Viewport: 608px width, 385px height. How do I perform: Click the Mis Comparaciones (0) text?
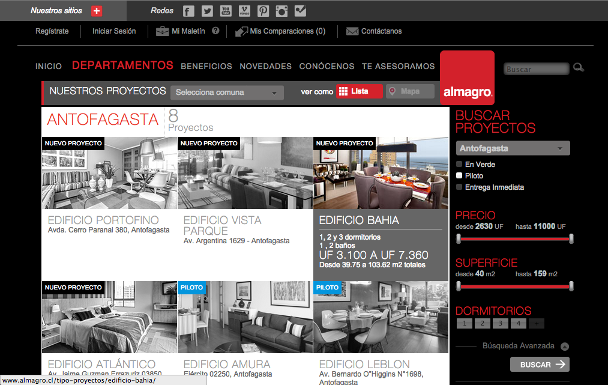(x=287, y=31)
